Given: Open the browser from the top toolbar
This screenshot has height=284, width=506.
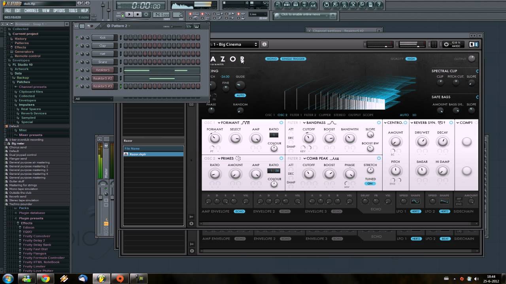Looking at the screenshot, I should point(305,5).
